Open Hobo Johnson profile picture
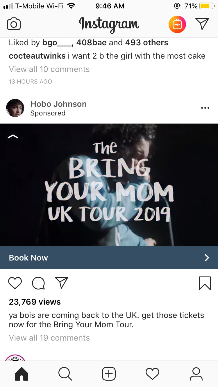 click(x=15, y=108)
